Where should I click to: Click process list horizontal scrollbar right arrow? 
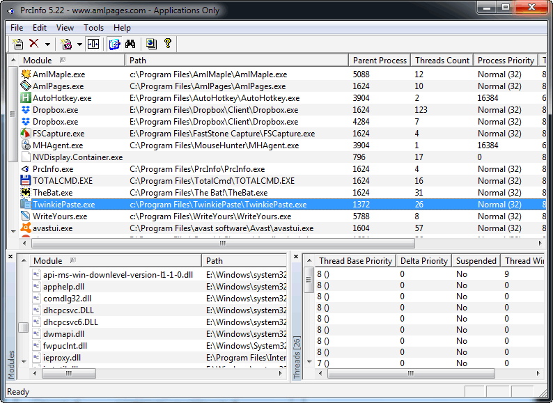[x=540, y=243]
